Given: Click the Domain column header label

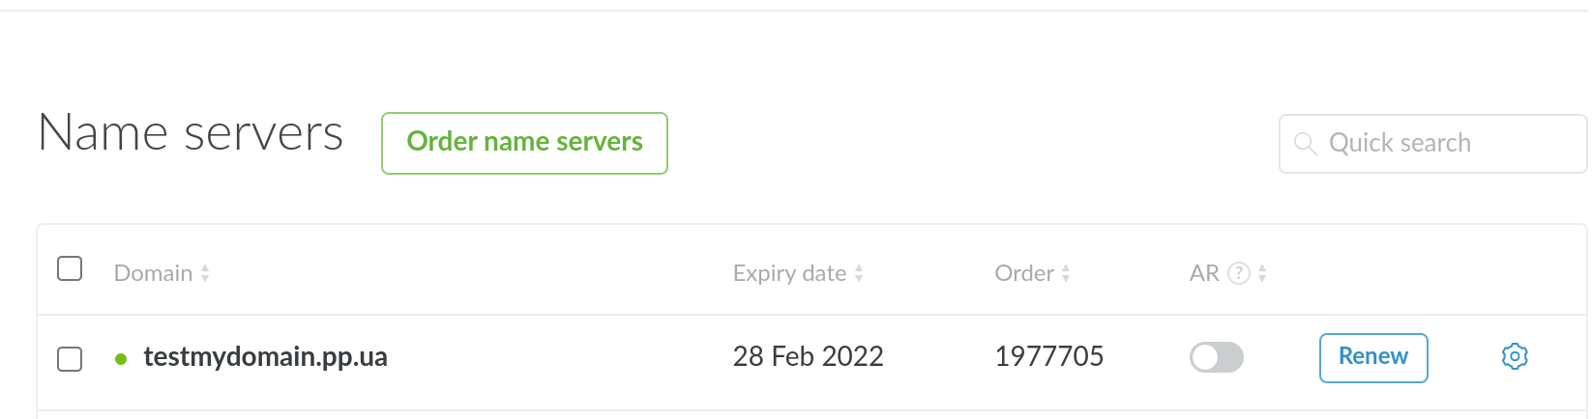Looking at the screenshot, I should click(153, 274).
